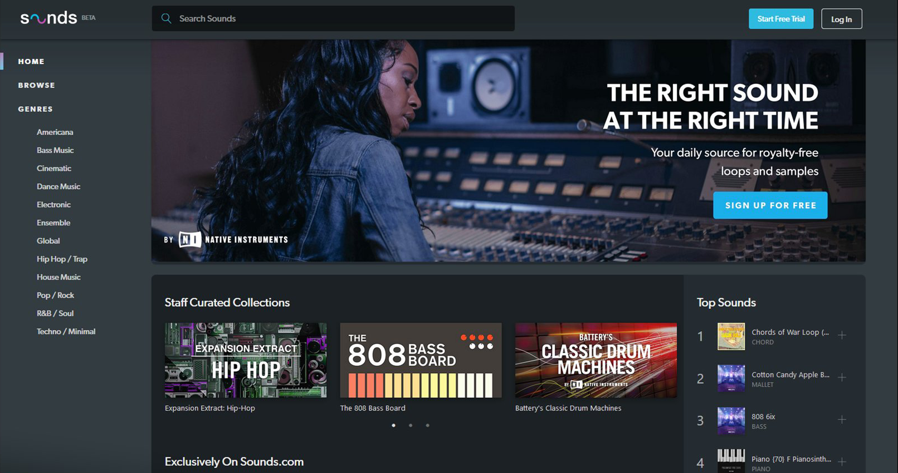Open Techno / Minimal genre

(x=66, y=331)
